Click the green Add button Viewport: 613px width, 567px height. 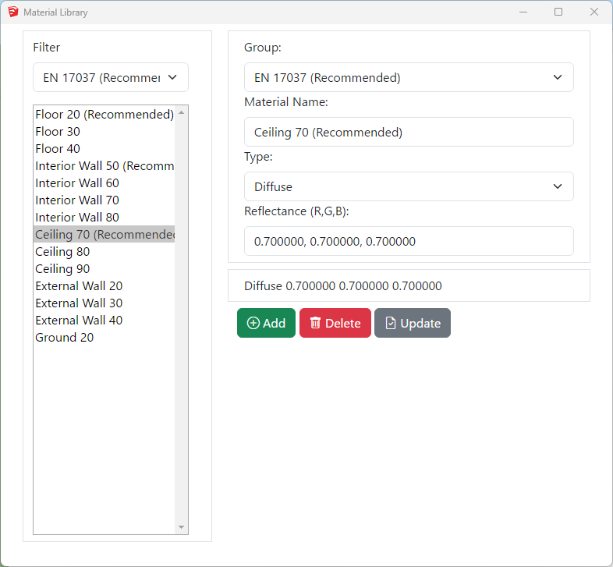coord(266,323)
